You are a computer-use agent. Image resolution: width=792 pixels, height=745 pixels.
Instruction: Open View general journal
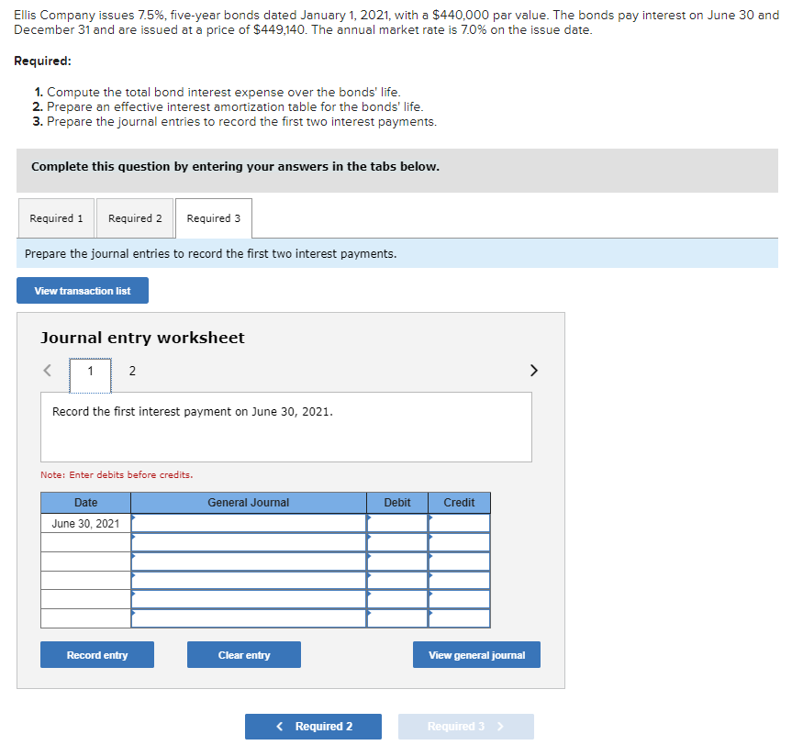point(477,655)
